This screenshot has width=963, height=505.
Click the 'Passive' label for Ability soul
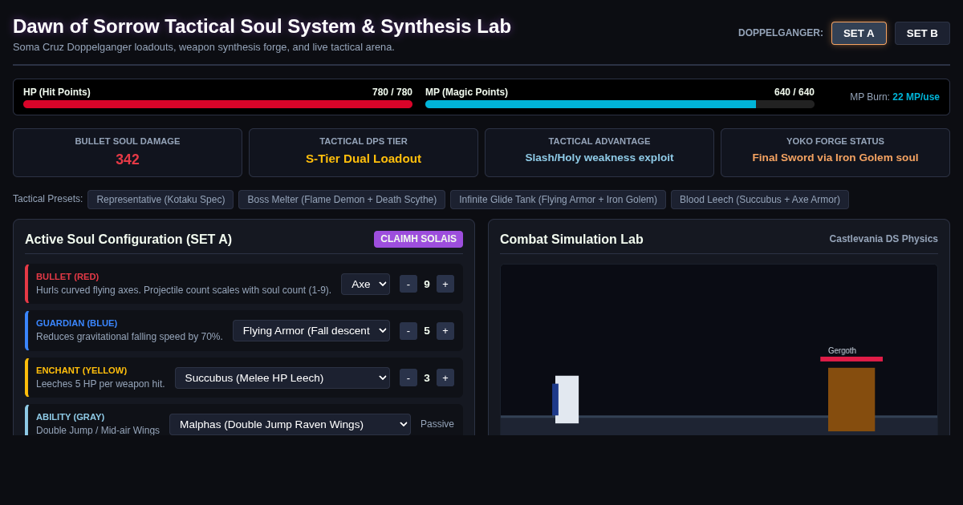click(x=437, y=424)
